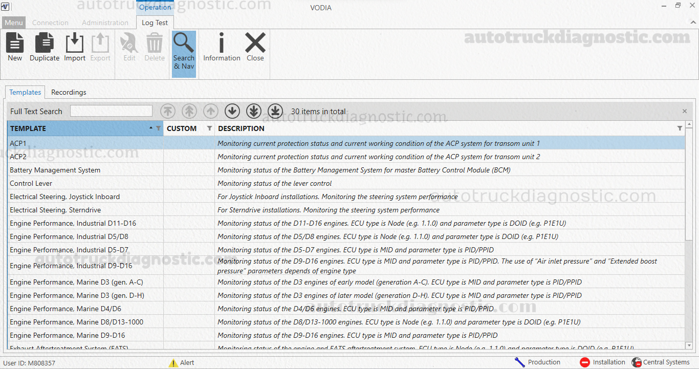Viewport: 699px width, 369px height.
Task: Dismiss the search bar with x
Action: pos(685,111)
